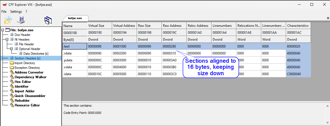This screenshot has width=330, height=126.
Task: Click the chili pepper CFF Explorer title icon
Action: pyautogui.click(x=4, y=4)
